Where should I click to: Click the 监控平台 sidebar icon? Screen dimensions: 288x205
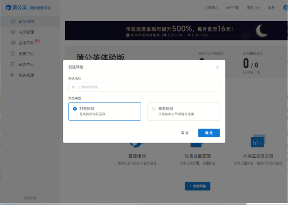(x=13, y=43)
